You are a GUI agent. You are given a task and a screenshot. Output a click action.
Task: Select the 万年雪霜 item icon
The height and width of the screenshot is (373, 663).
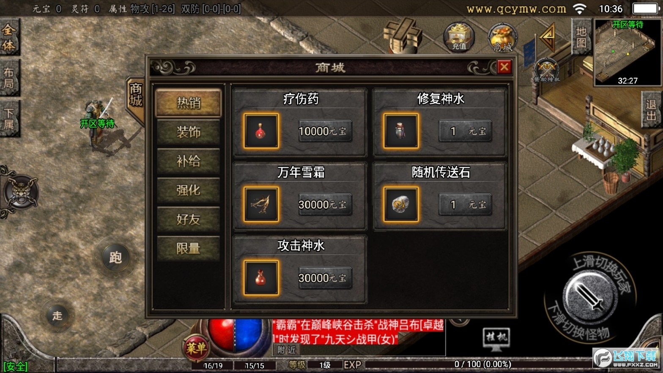pyautogui.click(x=261, y=205)
